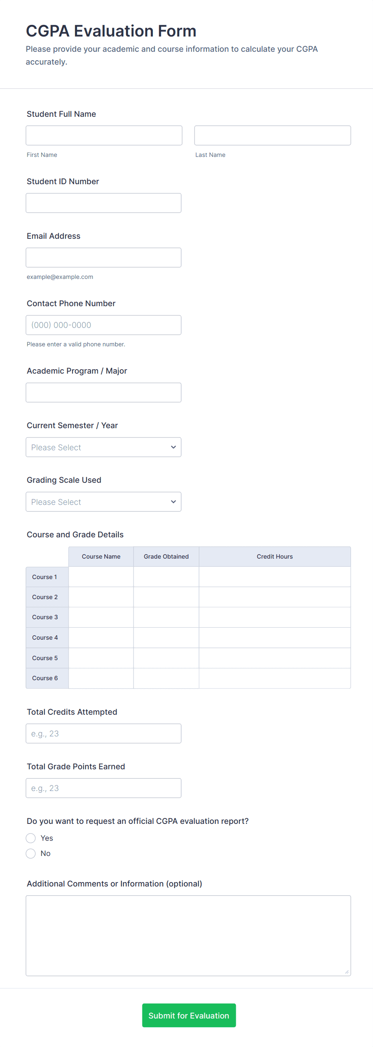Focus the Student ID Number field
This screenshot has width=373, height=1047.
click(103, 203)
